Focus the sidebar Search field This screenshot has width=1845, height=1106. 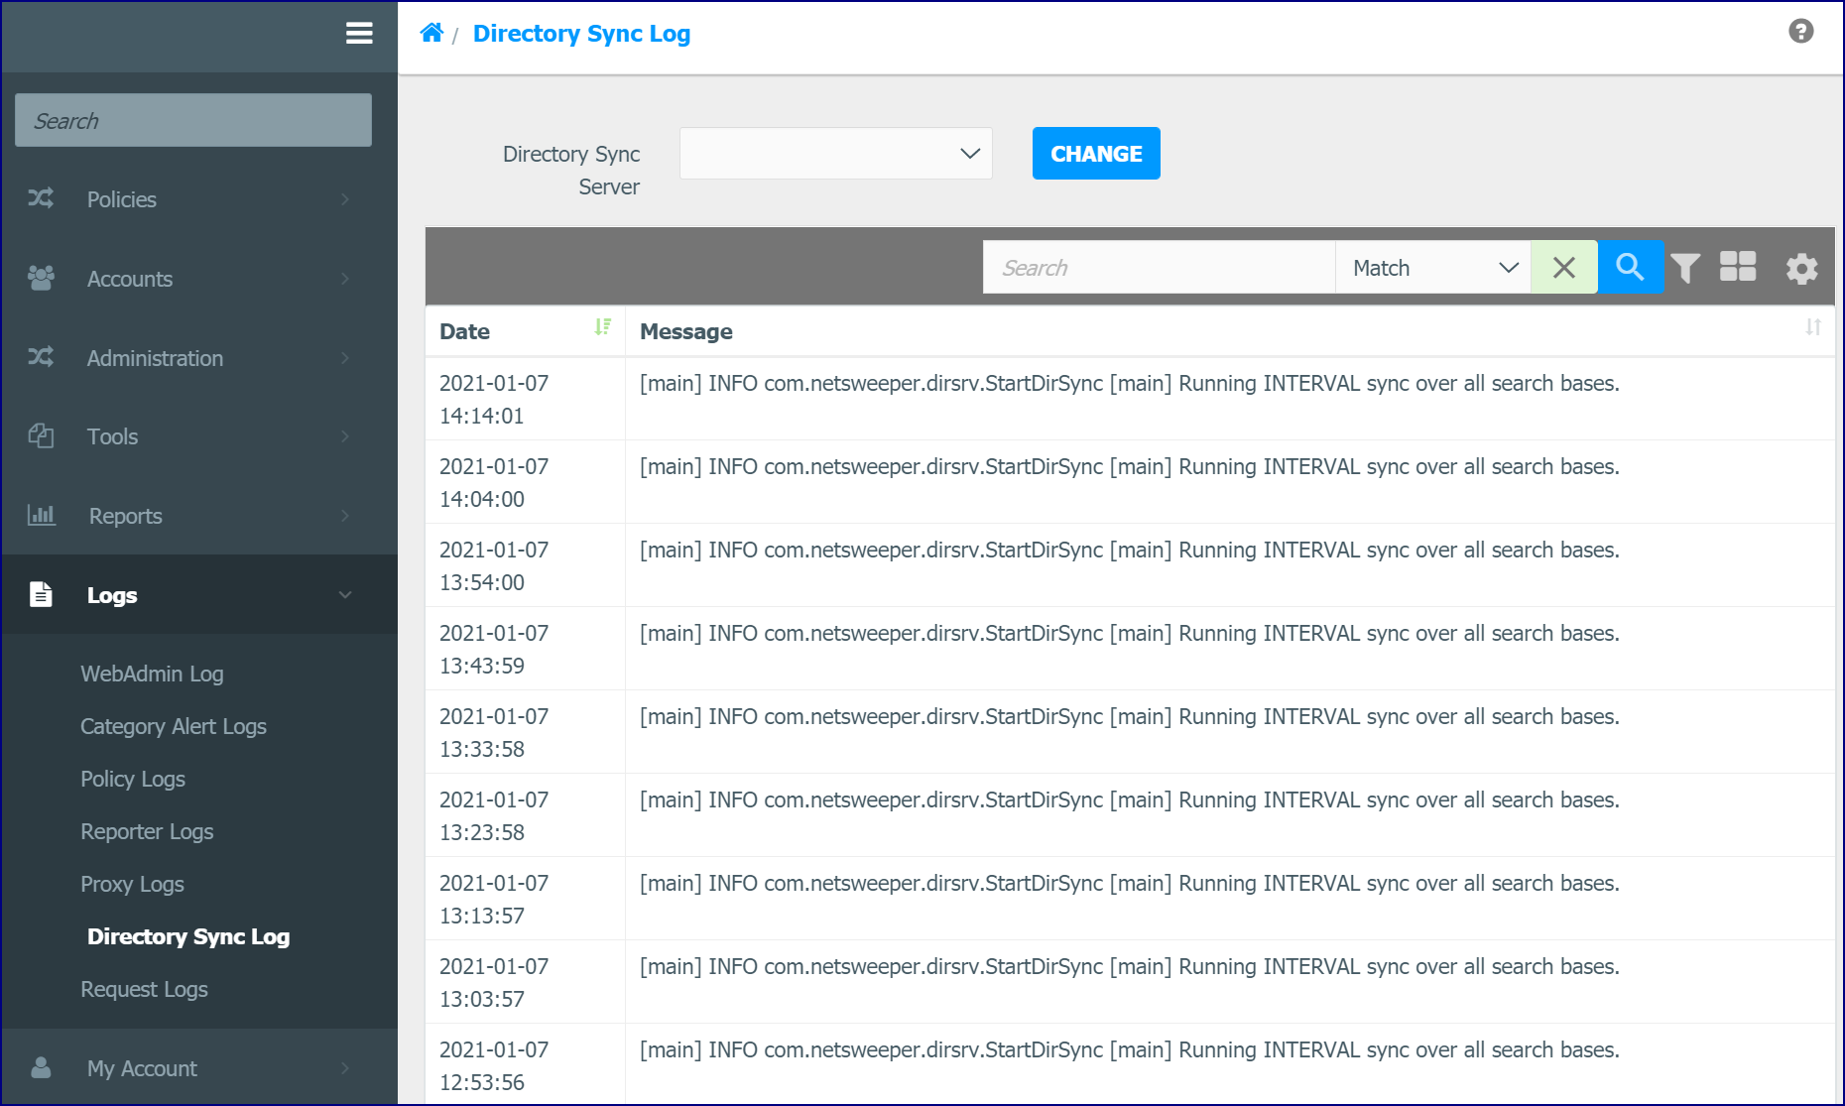click(193, 120)
